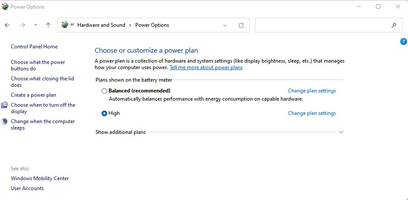Expand Show additional plans section
Viewport: 408px width, 200px height.
[x=341, y=132]
